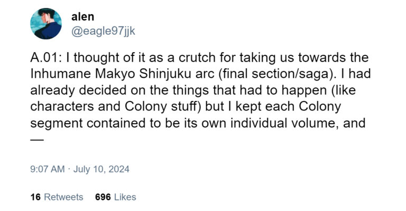View the 696 likes count
Viewport: 406px width, 211px height.
click(103, 197)
